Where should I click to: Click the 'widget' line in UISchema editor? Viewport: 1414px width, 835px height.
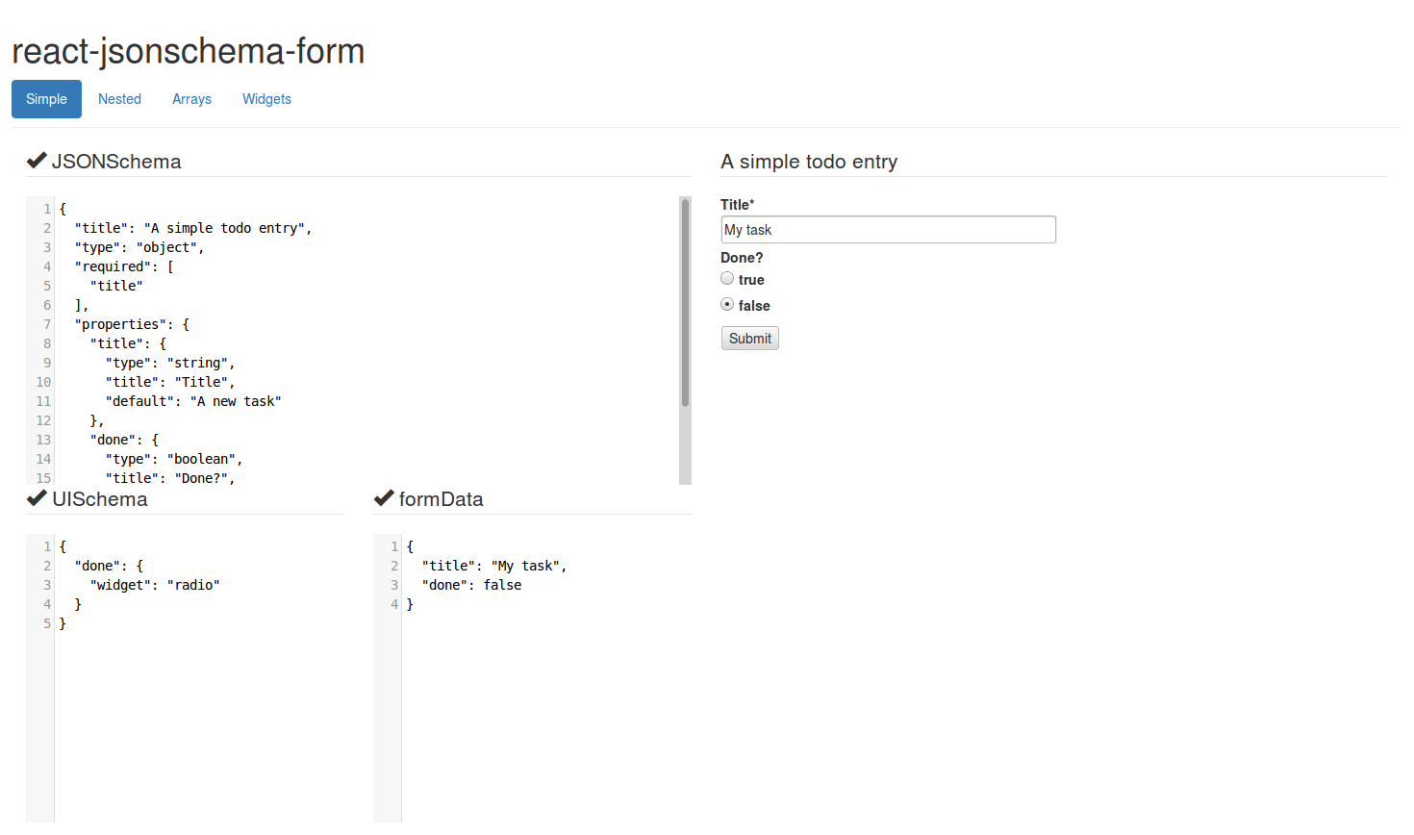point(154,585)
